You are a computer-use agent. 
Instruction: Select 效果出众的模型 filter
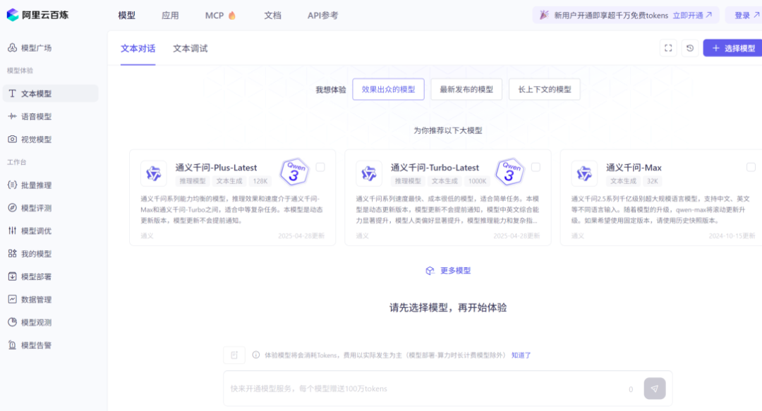point(388,90)
